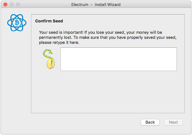Click the grayed-out Next button
This screenshot has height=135, width=192.
point(173,122)
